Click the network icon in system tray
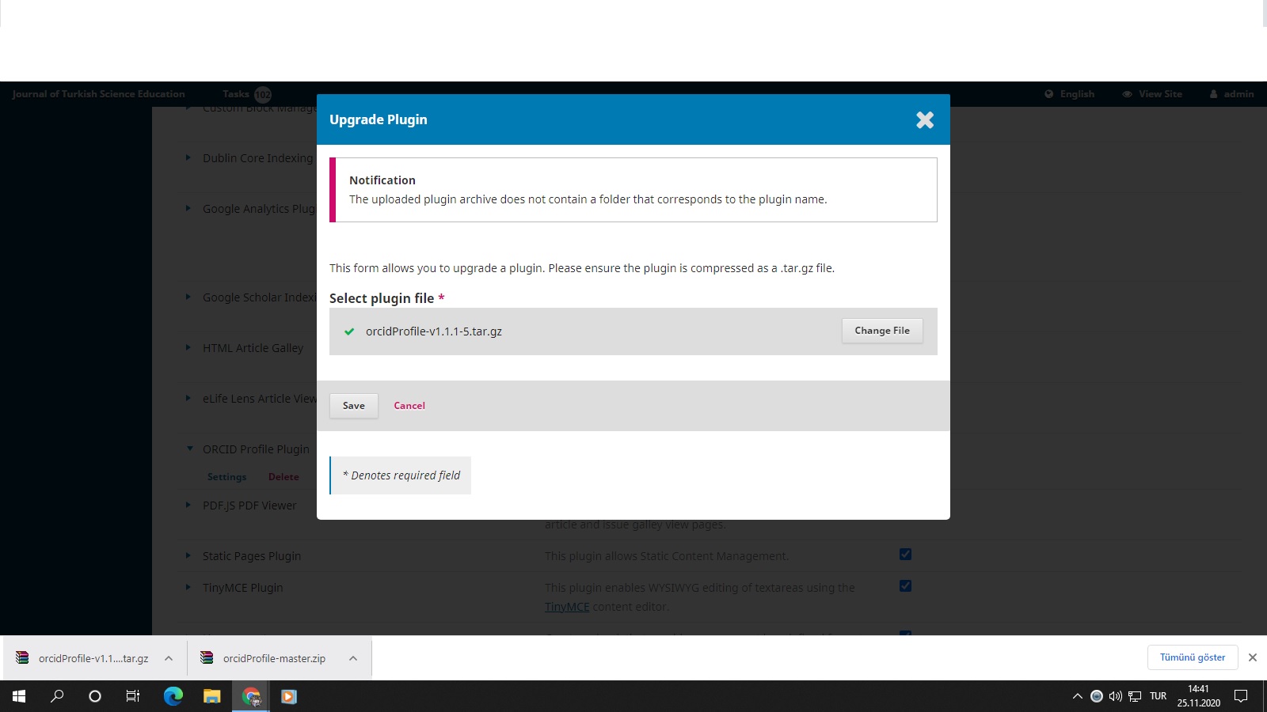Viewport: 1267px width, 712px height. tap(1135, 696)
